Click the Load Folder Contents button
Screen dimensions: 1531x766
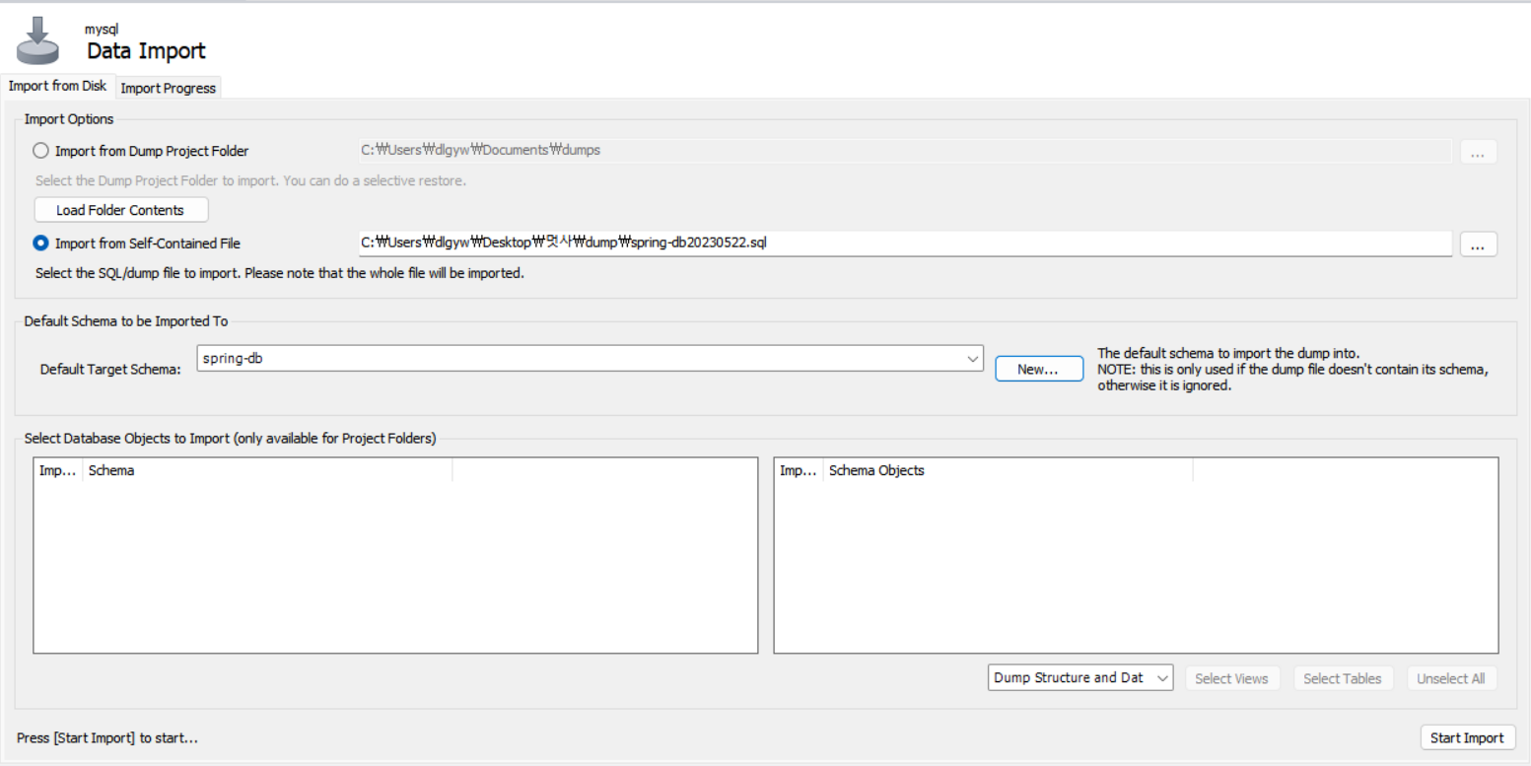(x=120, y=210)
